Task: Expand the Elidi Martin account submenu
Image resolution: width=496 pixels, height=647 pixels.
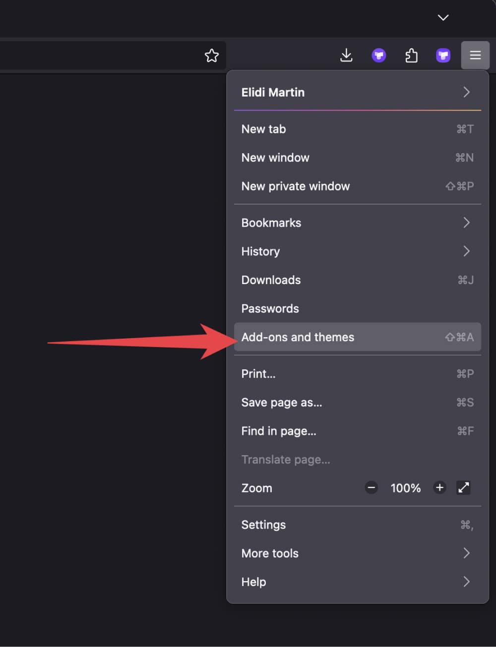Action: 358,92
